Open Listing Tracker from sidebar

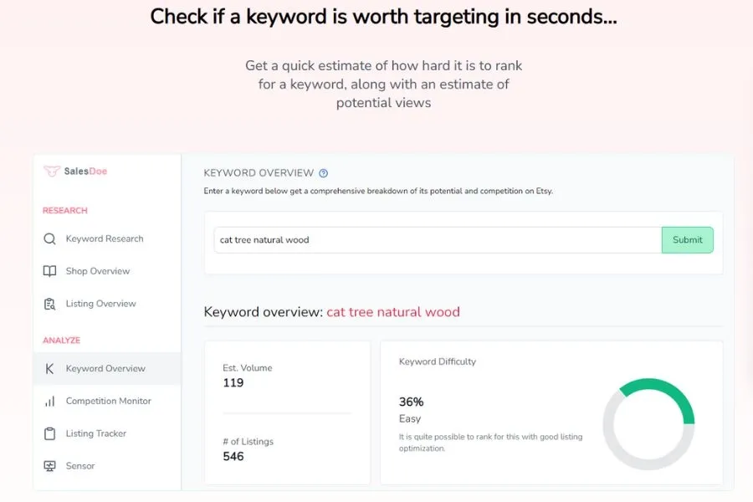(x=96, y=433)
